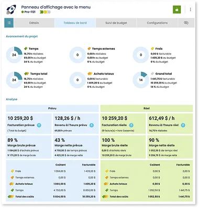This screenshot has width=199, height=208.
Task: Click the help icon beside Revenu à l'heure prévu
Action: 92,125
